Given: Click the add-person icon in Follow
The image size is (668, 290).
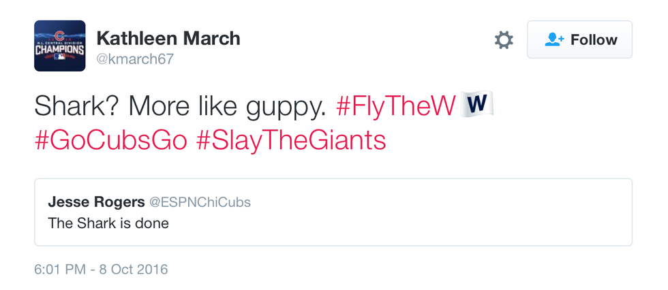Looking at the screenshot, I should (x=553, y=40).
